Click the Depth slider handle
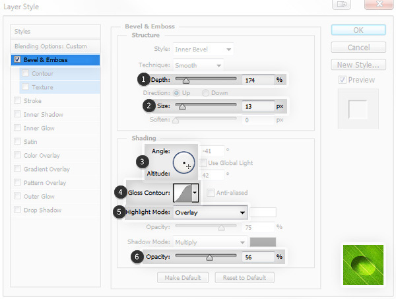396x299 pixels. pos(186,81)
